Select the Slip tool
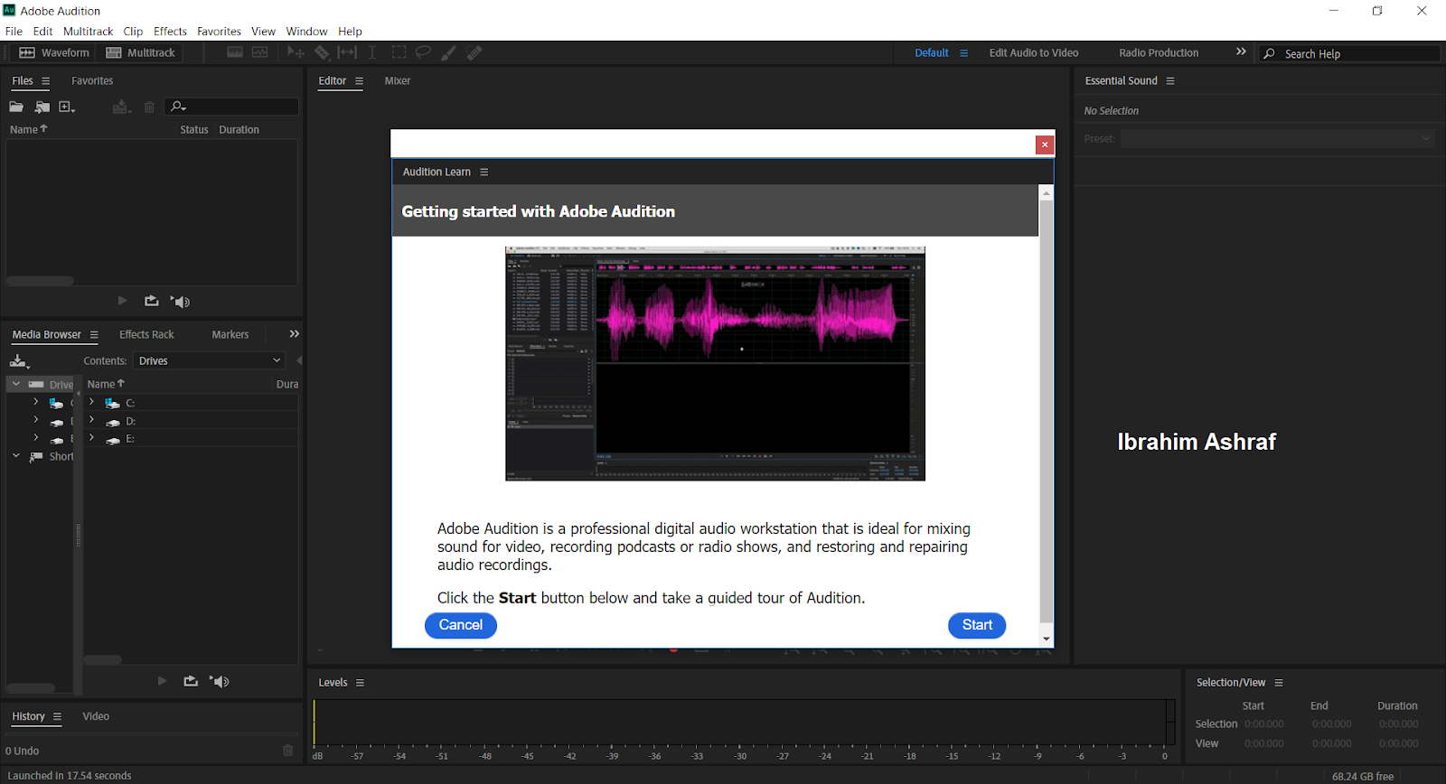Viewport: 1446px width, 784px height. (x=347, y=52)
